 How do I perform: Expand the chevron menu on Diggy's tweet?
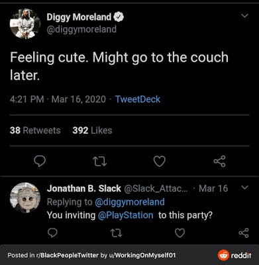coord(244,16)
